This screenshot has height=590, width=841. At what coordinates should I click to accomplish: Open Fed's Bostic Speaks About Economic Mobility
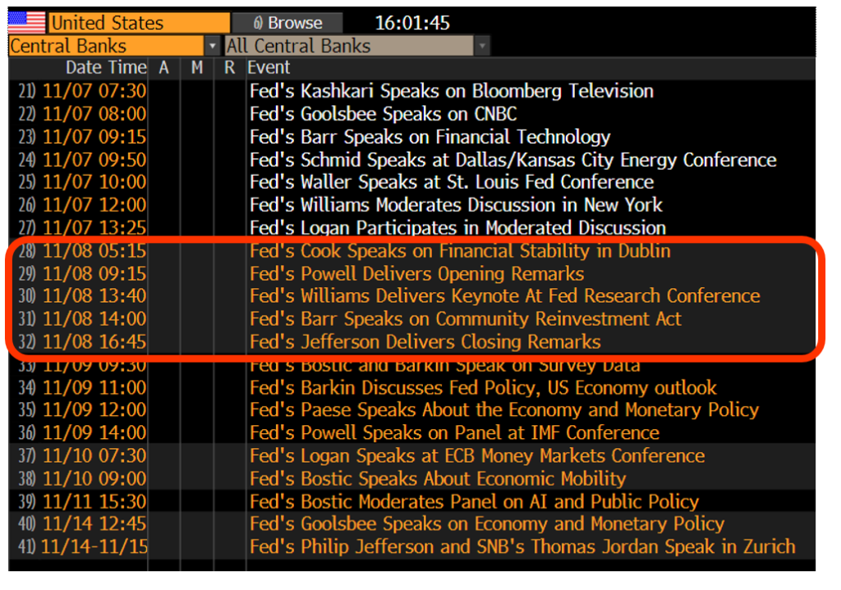(438, 478)
